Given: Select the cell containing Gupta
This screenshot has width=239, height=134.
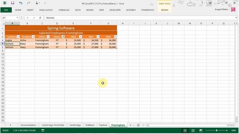Looking at the screenshot, I should coord(12,40).
